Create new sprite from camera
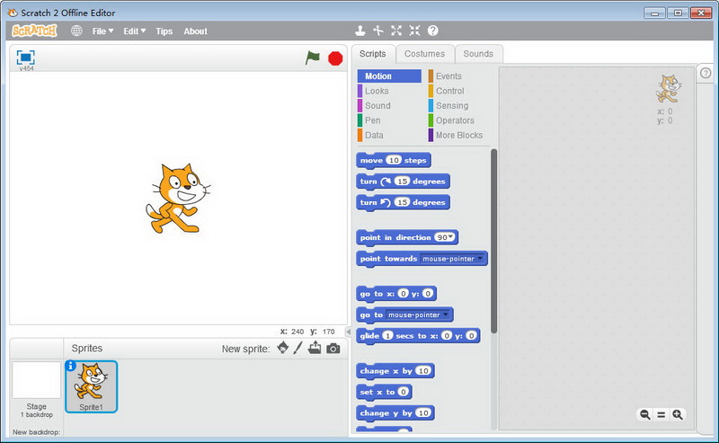Viewport: 719px width, 443px height. (x=333, y=349)
